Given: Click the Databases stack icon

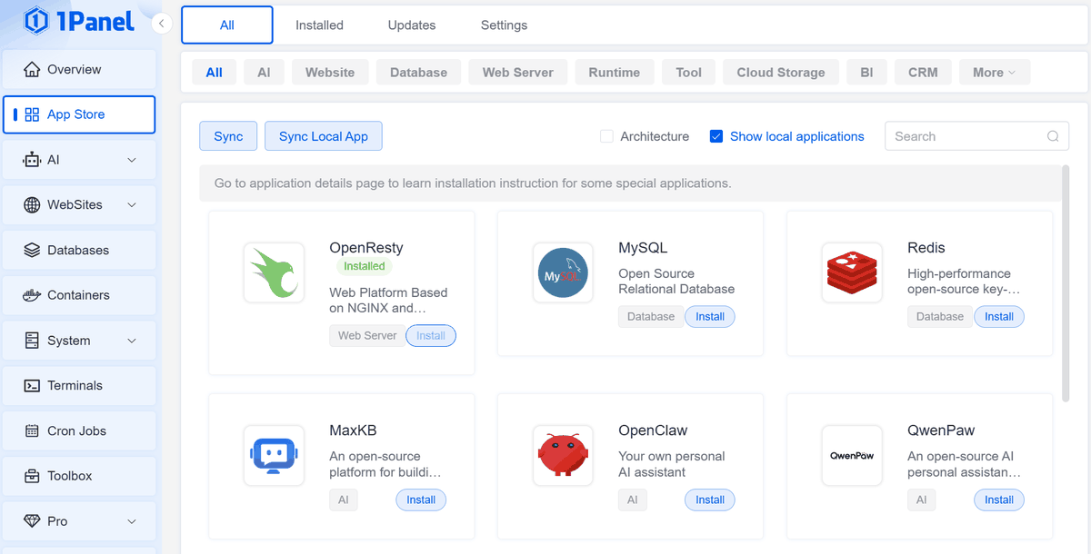Looking at the screenshot, I should (x=32, y=250).
